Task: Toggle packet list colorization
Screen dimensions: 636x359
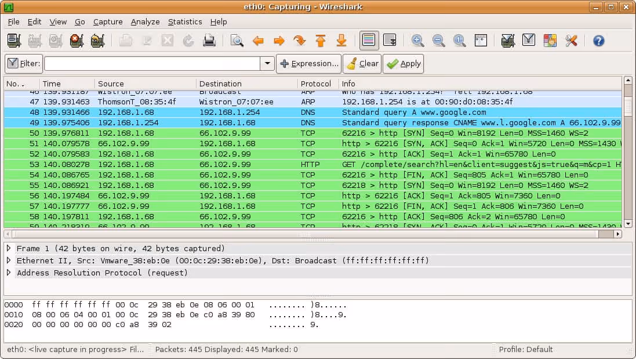Action: point(369,41)
